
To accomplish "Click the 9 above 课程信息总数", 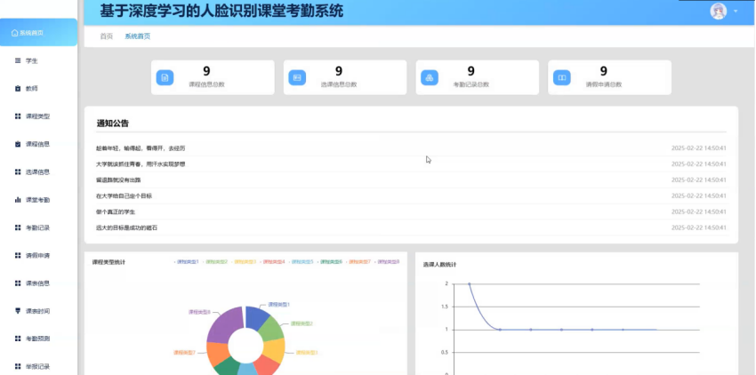I will pyautogui.click(x=206, y=71).
